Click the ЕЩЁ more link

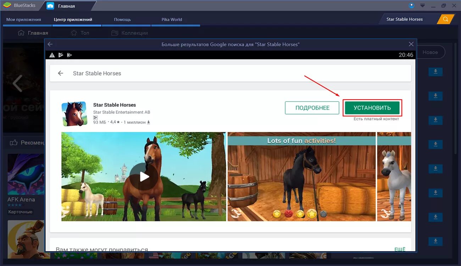(x=400, y=249)
